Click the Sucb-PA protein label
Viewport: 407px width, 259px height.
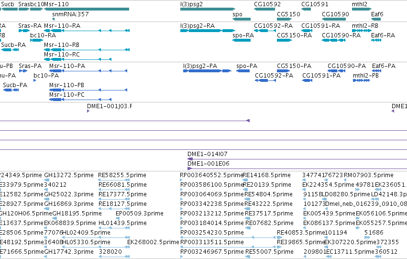pyautogui.click(x=15, y=85)
